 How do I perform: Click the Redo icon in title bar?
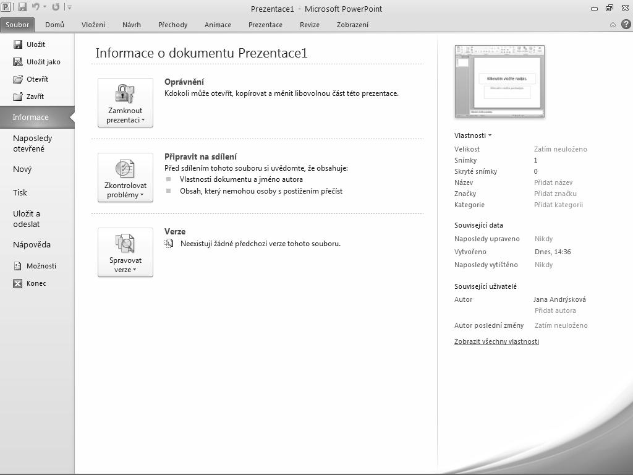point(56,7)
